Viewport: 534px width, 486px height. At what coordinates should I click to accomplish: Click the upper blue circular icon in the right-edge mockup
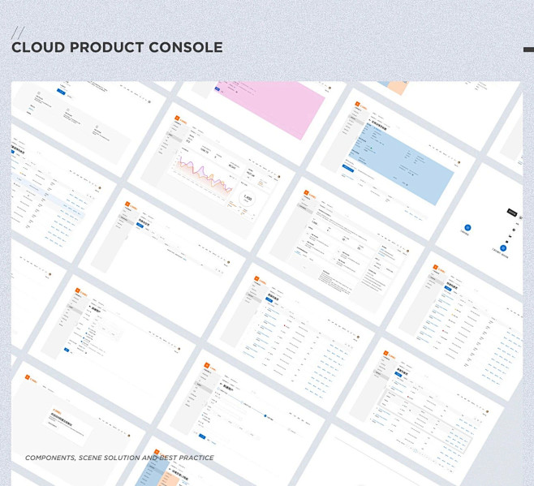pyautogui.click(x=467, y=227)
